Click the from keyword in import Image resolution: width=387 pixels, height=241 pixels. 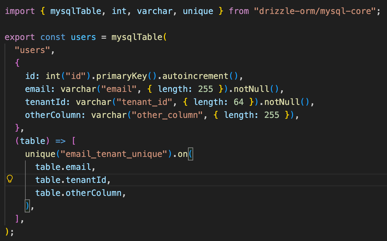239,11
